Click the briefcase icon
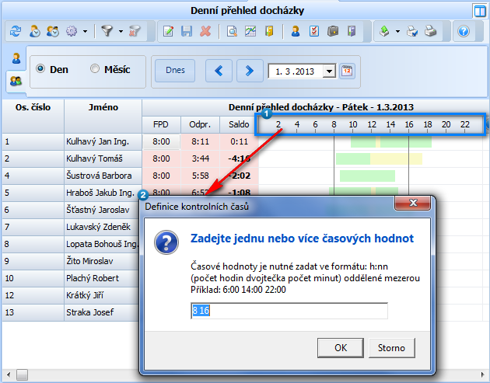The width and height of the screenshot is (490, 383). (333, 31)
